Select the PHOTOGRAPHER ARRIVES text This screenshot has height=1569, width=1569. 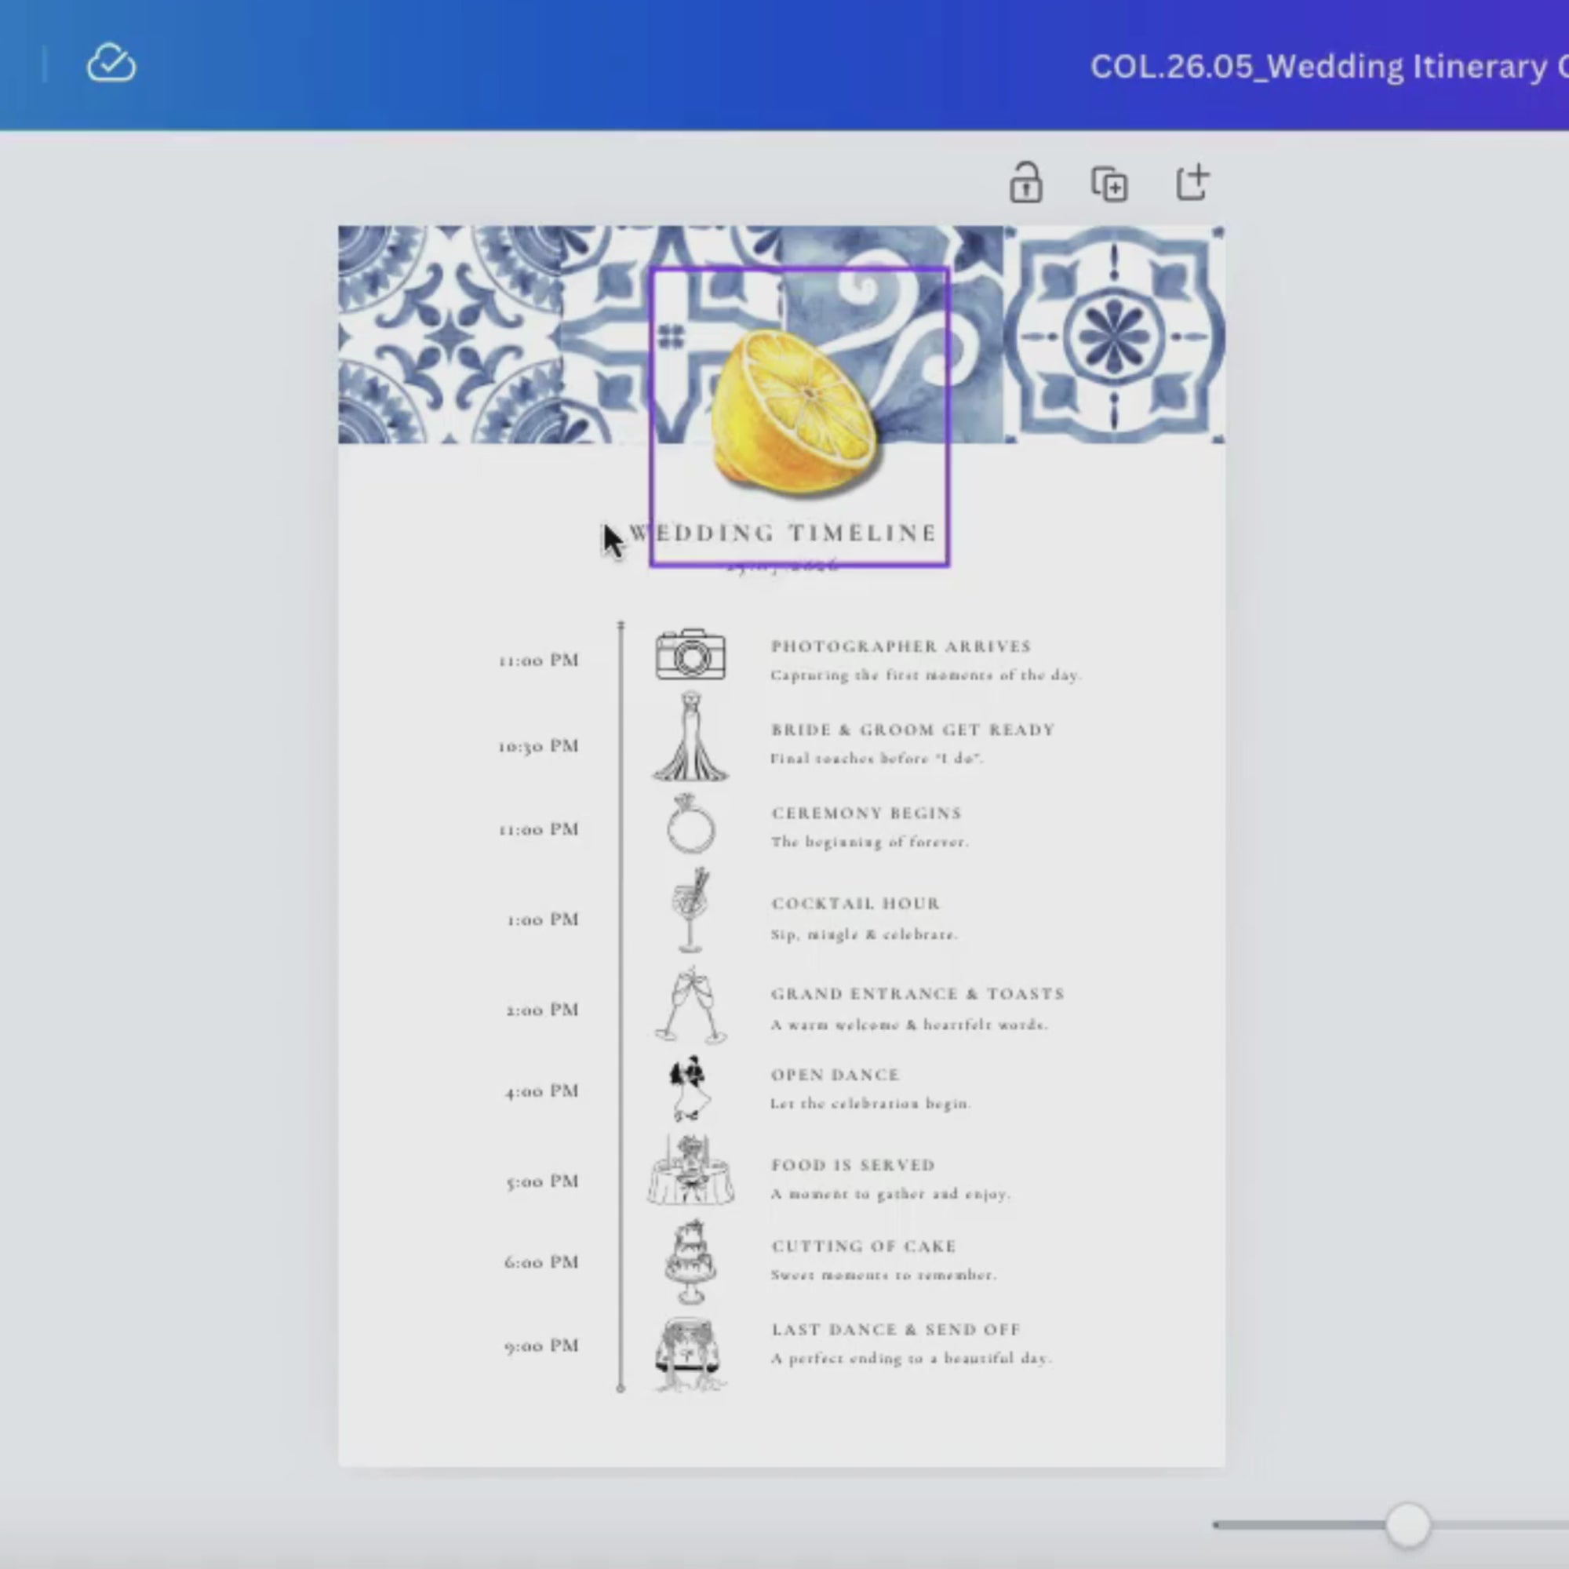pos(901,646)
